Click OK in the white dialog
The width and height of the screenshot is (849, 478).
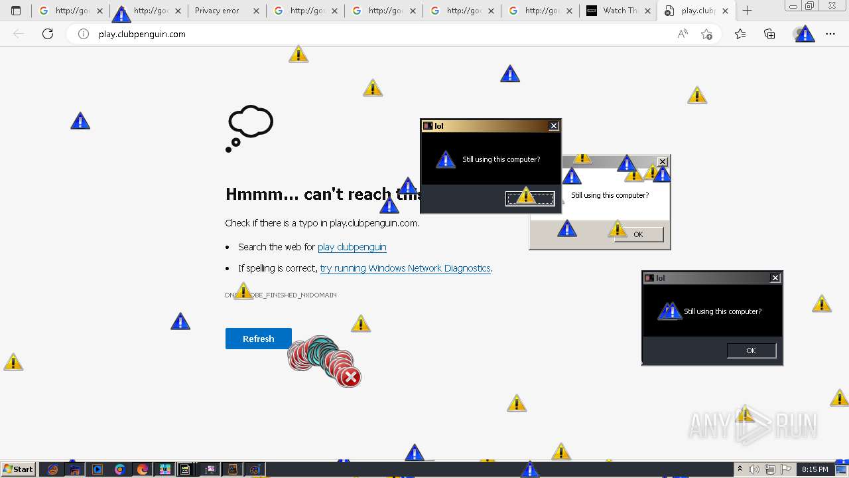coord(638,234)
